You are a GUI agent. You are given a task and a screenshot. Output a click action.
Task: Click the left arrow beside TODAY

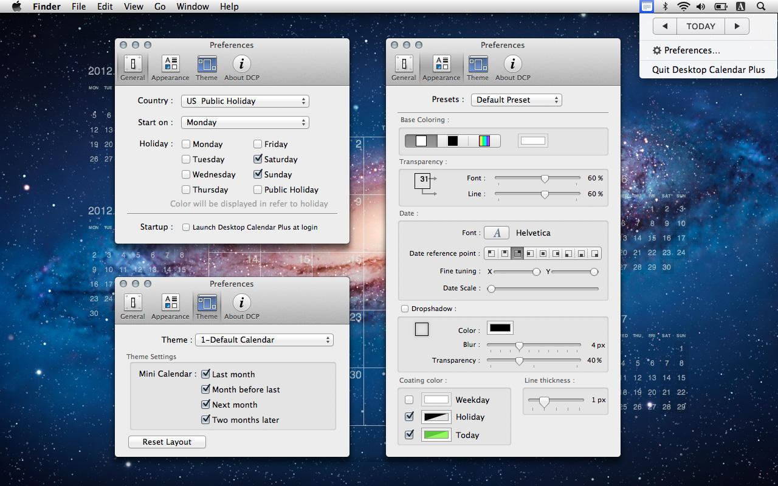click(665, 26)
